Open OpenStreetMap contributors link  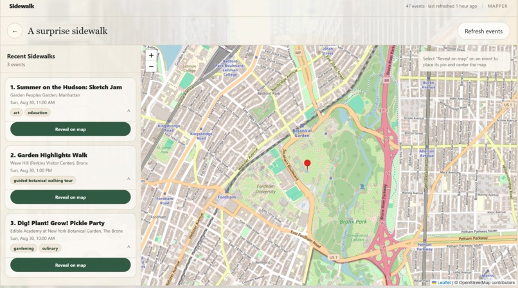coord(487,283)
